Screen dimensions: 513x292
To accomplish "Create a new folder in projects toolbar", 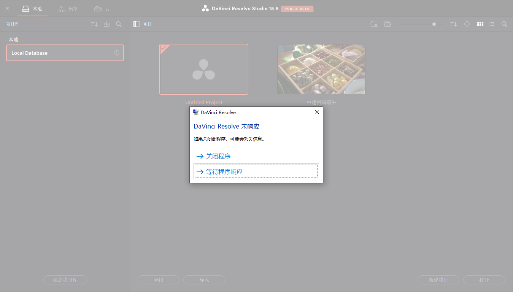I will click(374, 24).
